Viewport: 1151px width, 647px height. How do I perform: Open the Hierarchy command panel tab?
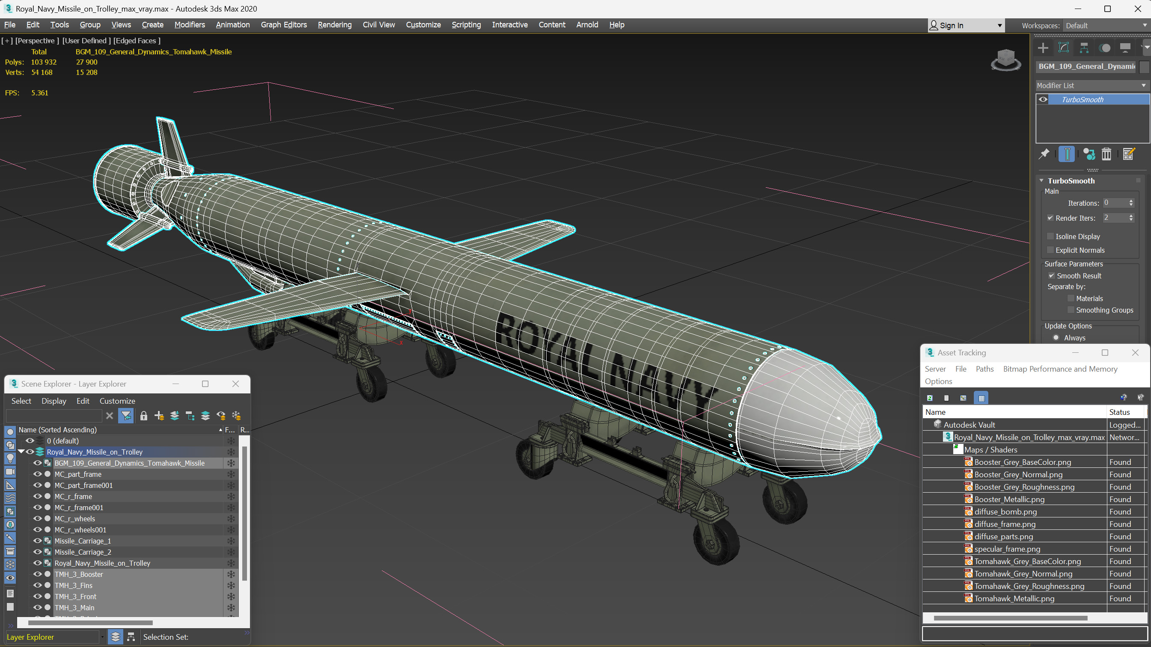click(x=1084, y=48)
